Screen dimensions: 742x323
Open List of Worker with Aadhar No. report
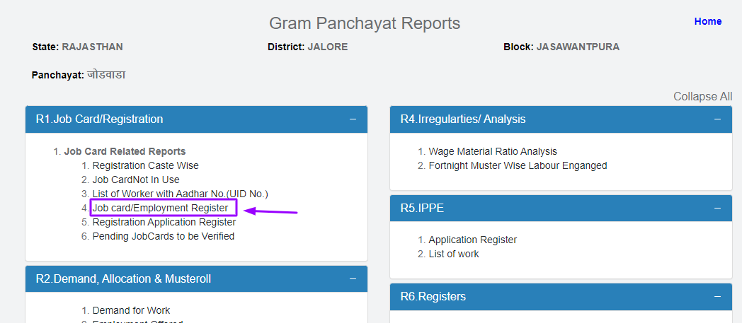pos(181,194)
